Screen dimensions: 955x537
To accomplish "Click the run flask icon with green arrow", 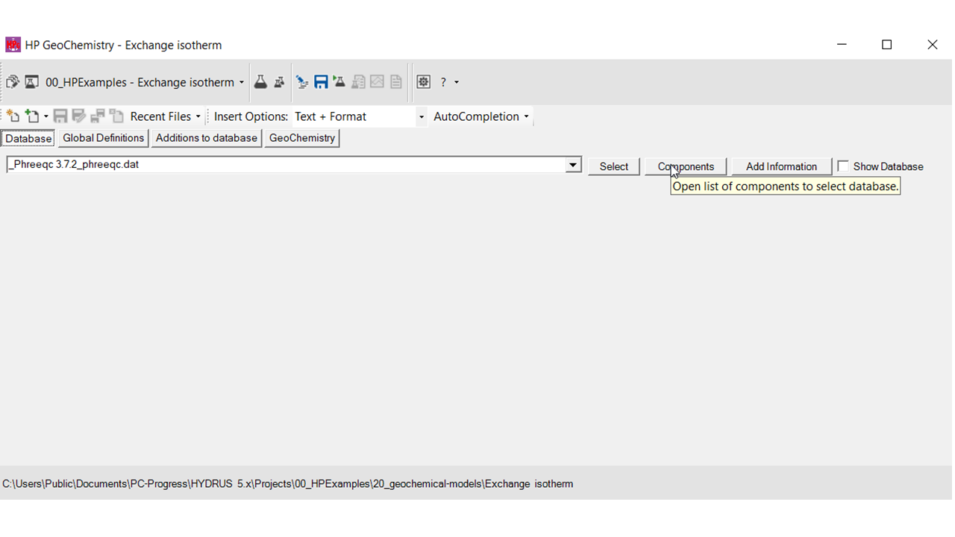I will pos(339,82).
